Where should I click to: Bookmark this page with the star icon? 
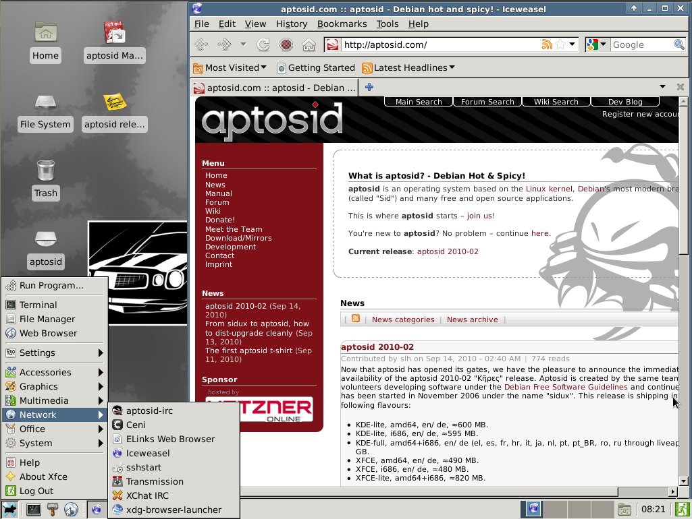pos(560,44)
